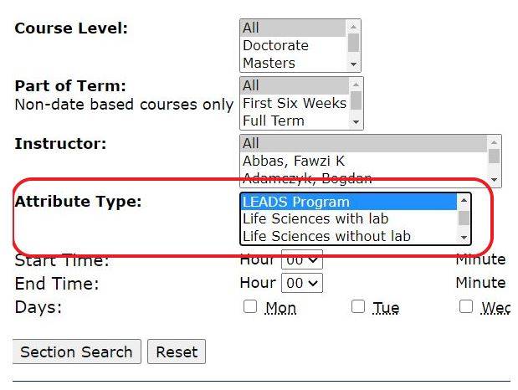Image resolution: width=518 pixels, height=390 pixels.
Task: Open the Start Time hour dropdown
Action: click(301, 260)
